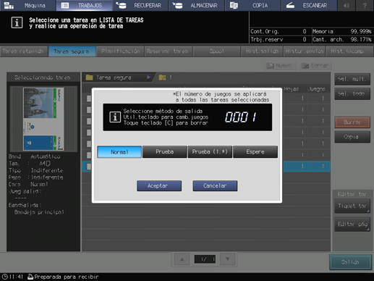Click the Salida output button
Image resolution: width=374 pixels, height=281 pixels.
[350, 262]
